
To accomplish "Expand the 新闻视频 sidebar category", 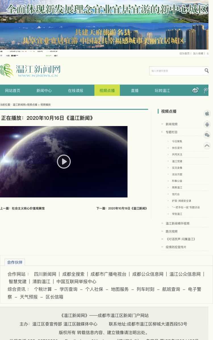I will coord(171,124).
